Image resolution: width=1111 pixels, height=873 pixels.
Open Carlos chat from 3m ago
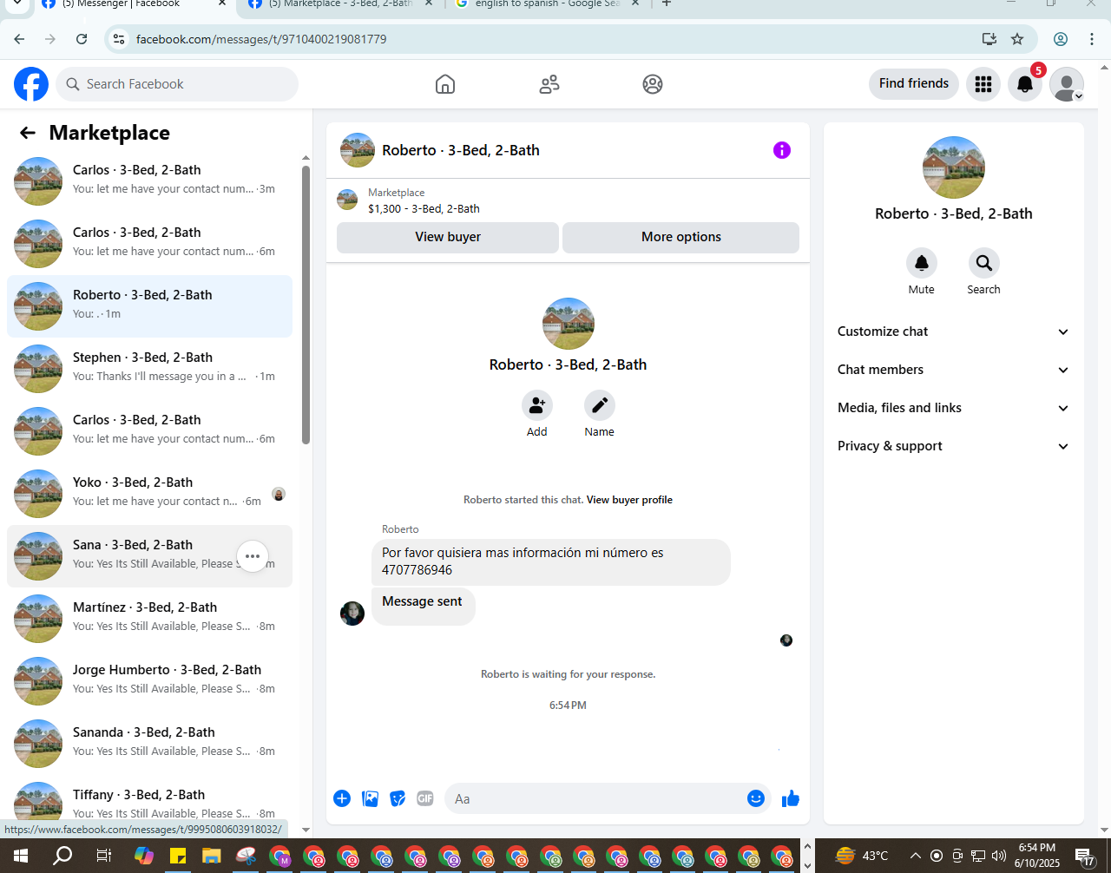[x=149, y=181]
